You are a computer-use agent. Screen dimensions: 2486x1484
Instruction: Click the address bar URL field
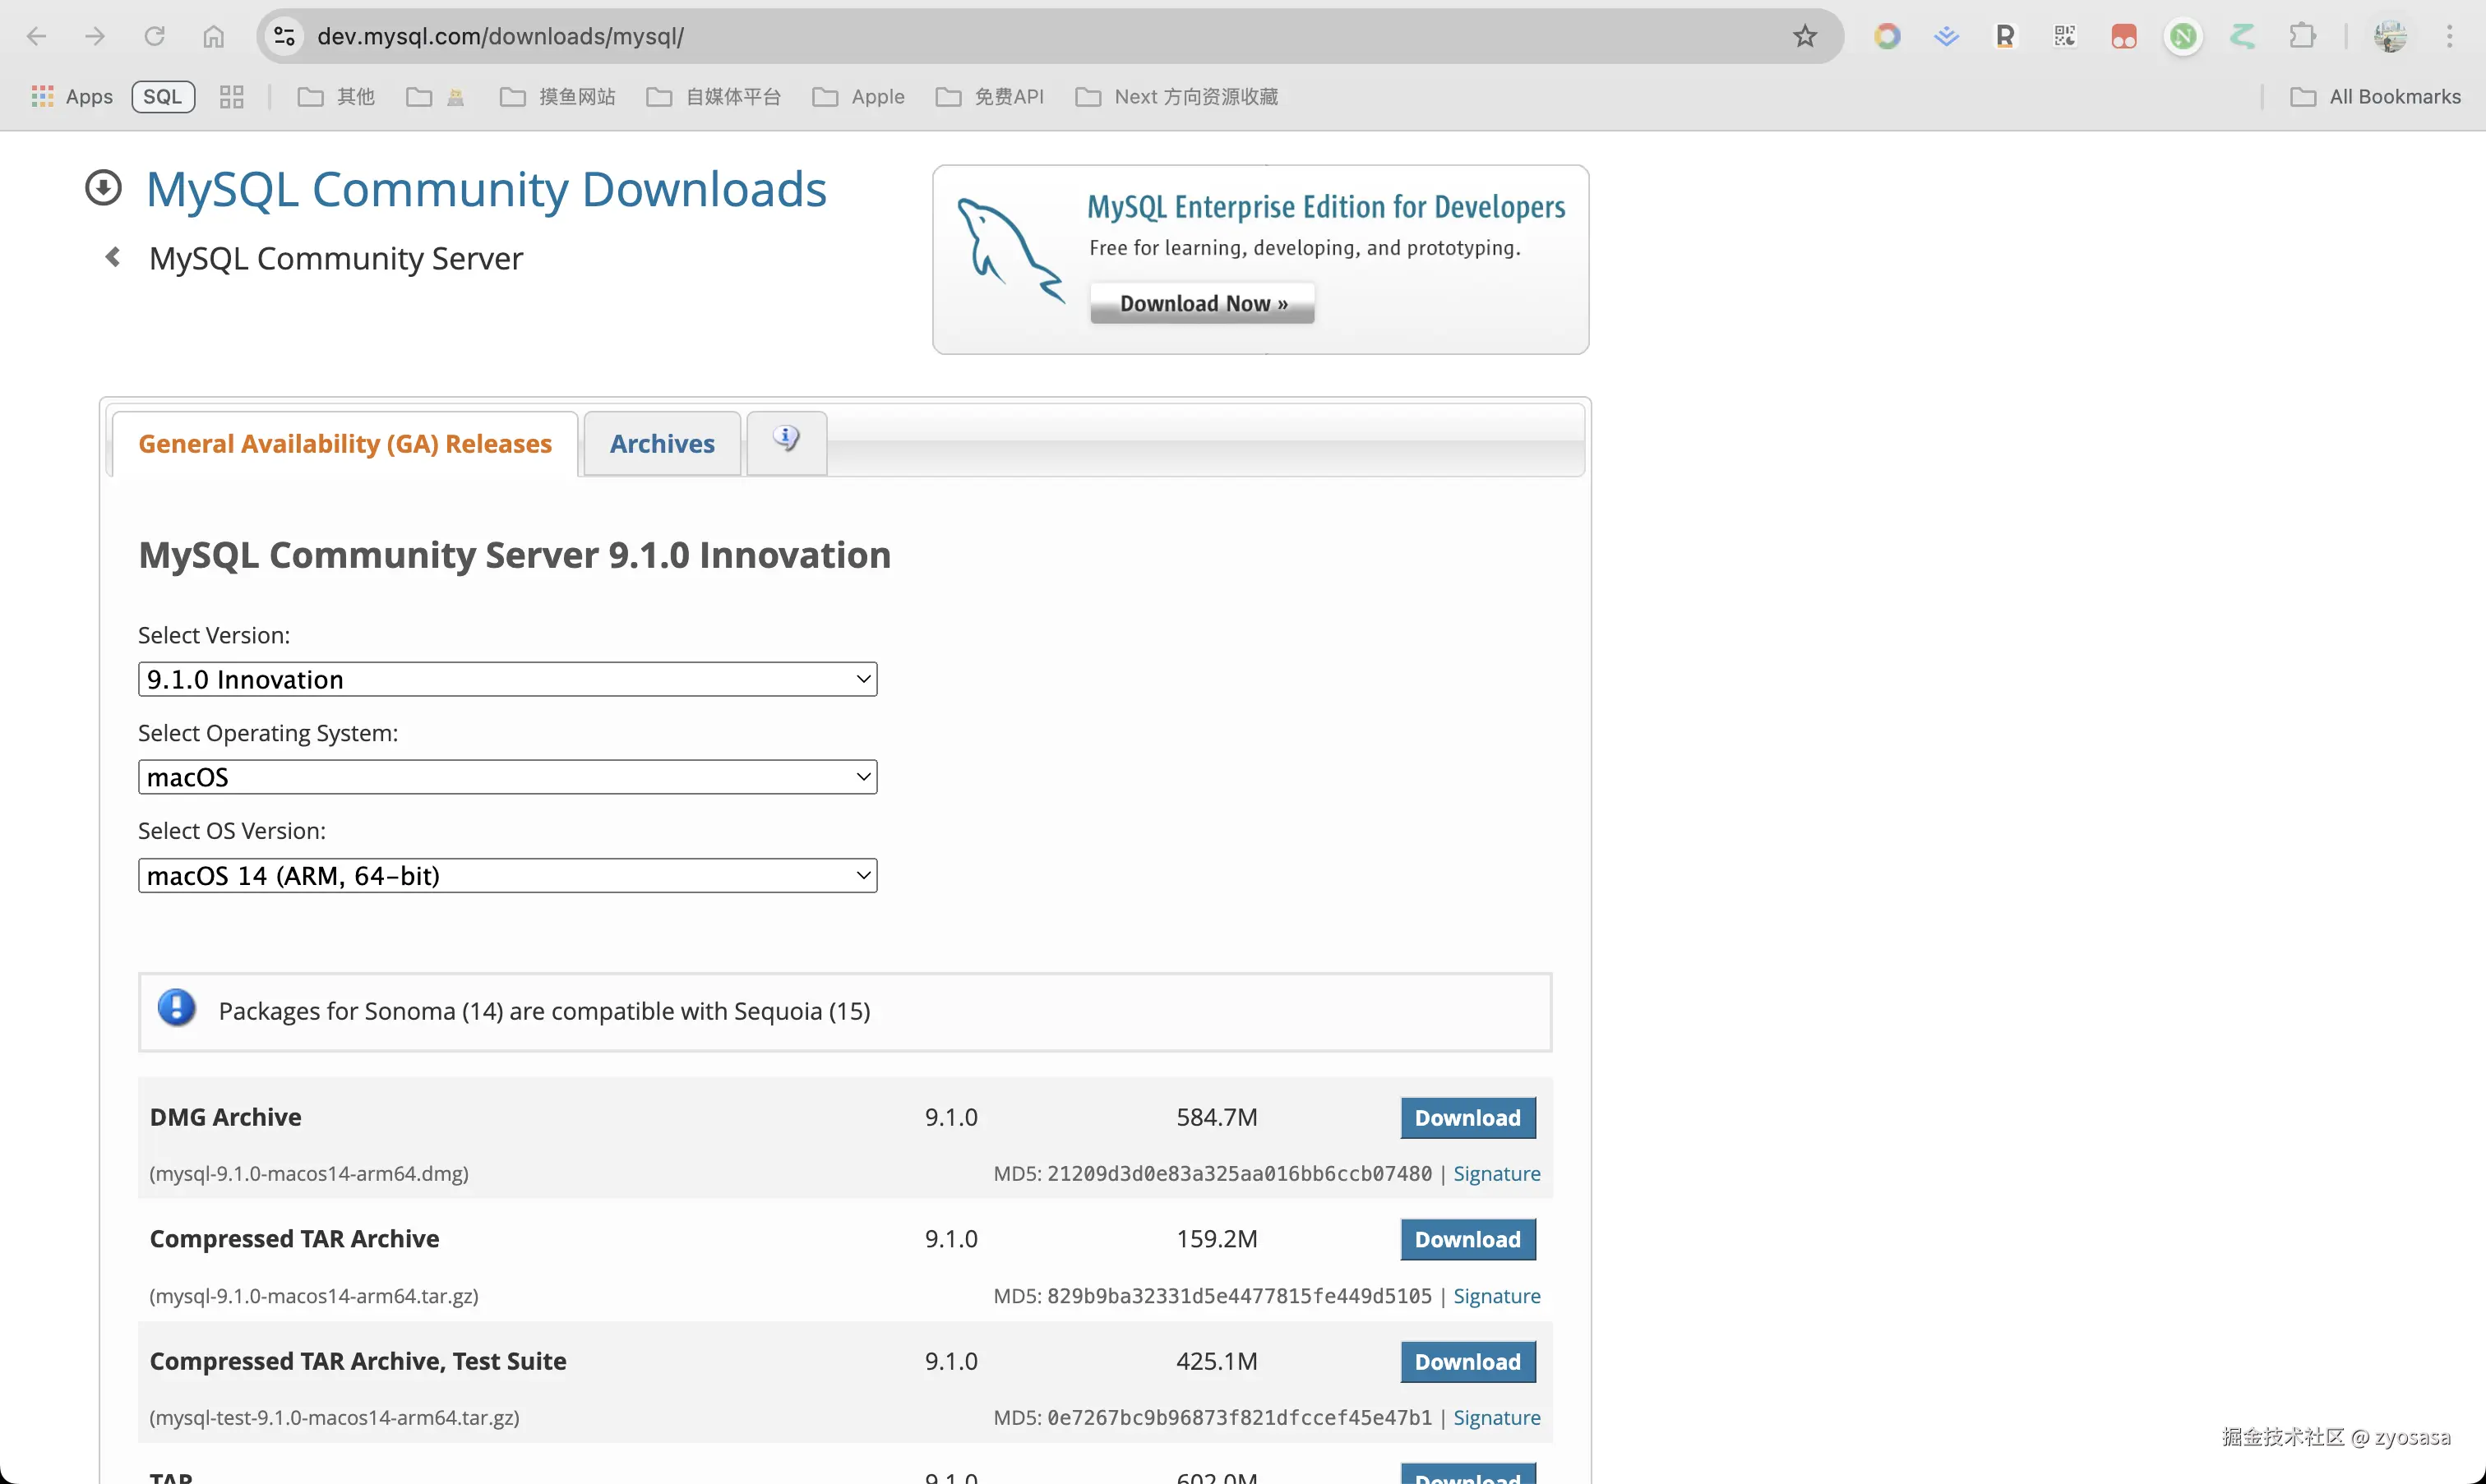pyautogui.click(x=1000, y=37)
